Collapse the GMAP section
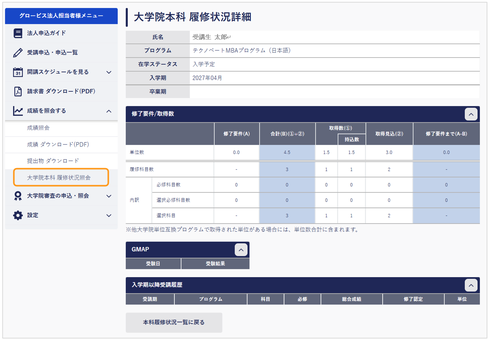 (x=241, y=250)
